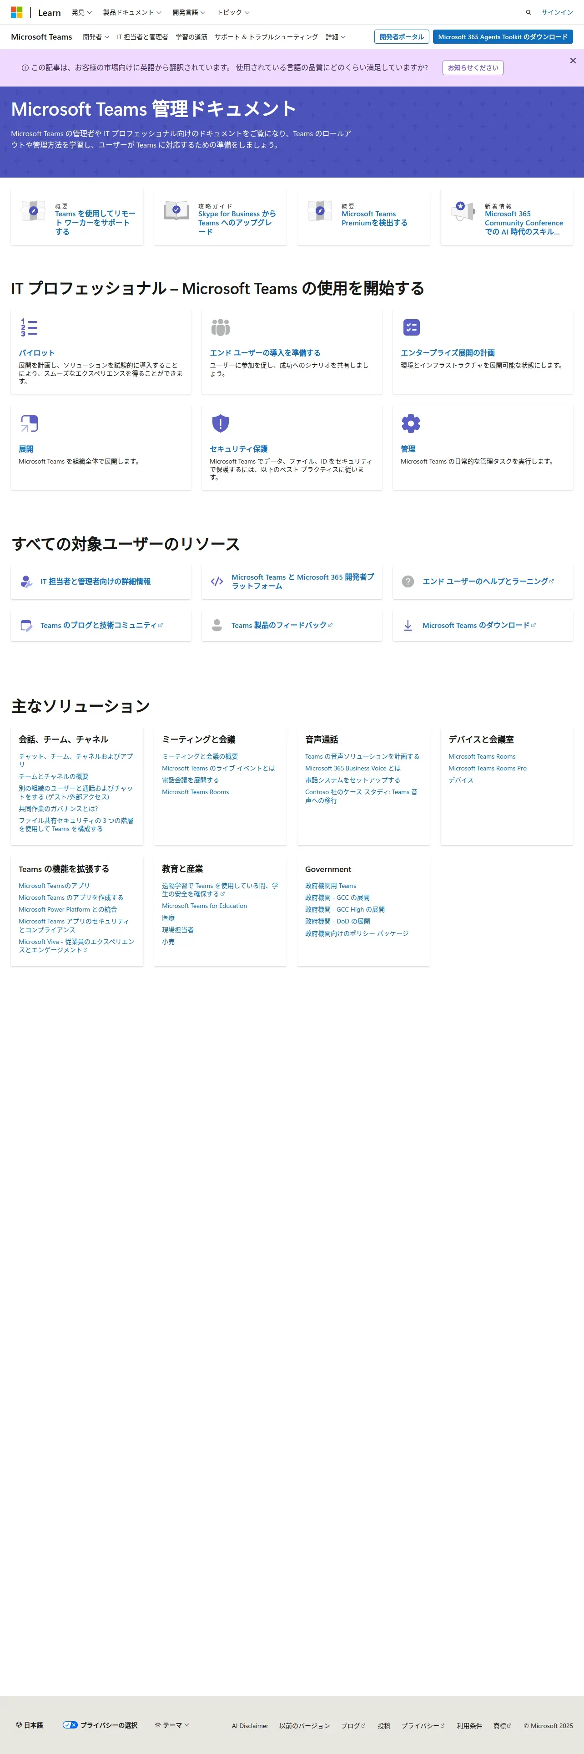584x1754 pixels.
Task: Open 以前のバージョン footer link
Action: [x=305, y=1726]
